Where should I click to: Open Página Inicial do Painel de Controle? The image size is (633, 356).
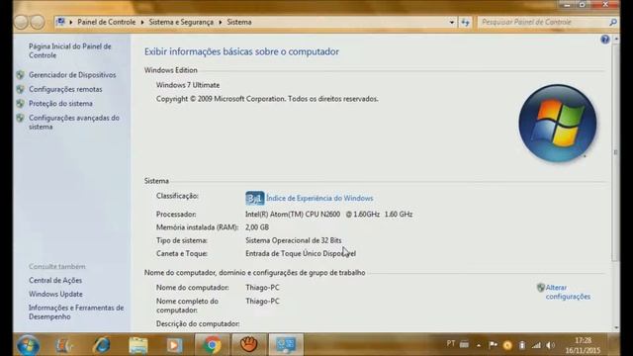[x=70, y=50]
